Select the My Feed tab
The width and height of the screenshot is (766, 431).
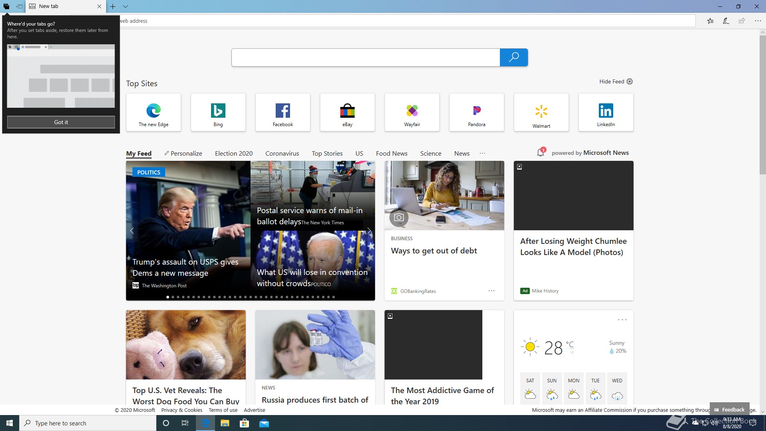click(x=139, y=153)
